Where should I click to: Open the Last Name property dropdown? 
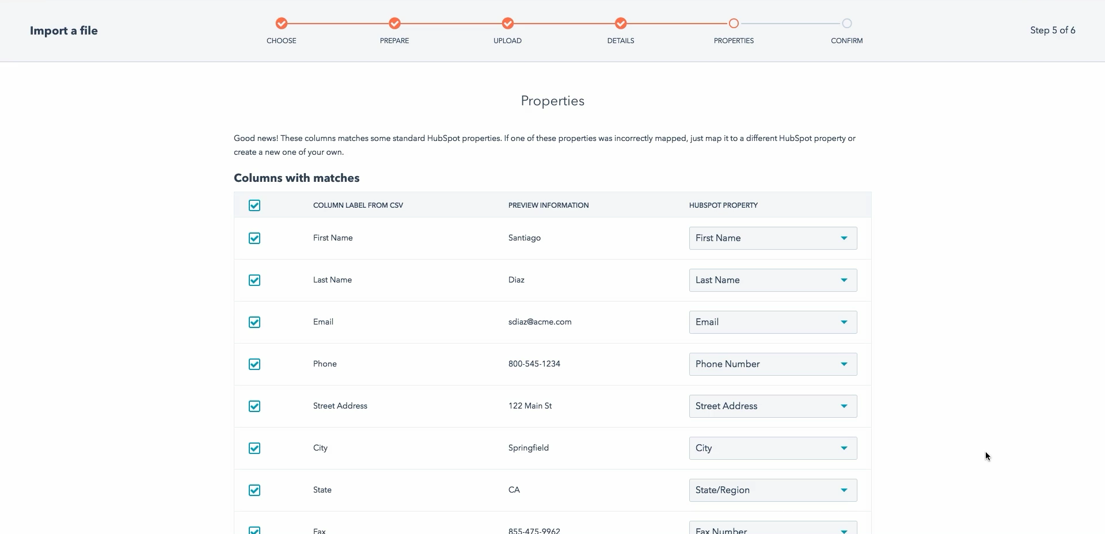click(772, 280)
